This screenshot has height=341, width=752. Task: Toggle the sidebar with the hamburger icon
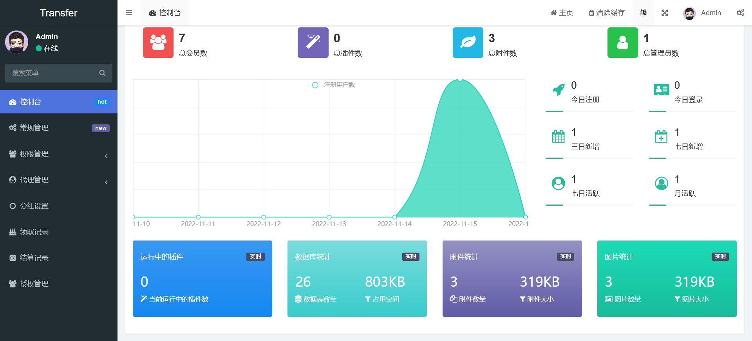[129, 13]
